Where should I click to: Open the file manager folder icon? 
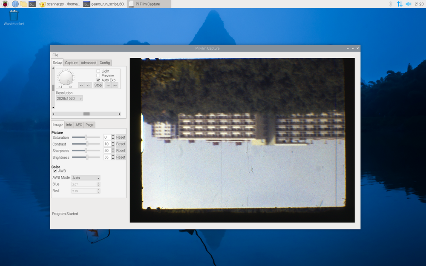pos(23,4)
